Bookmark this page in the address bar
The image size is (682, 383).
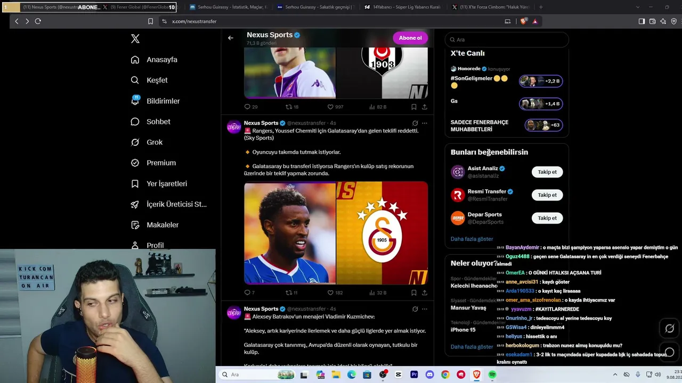[x=150, y=21]
